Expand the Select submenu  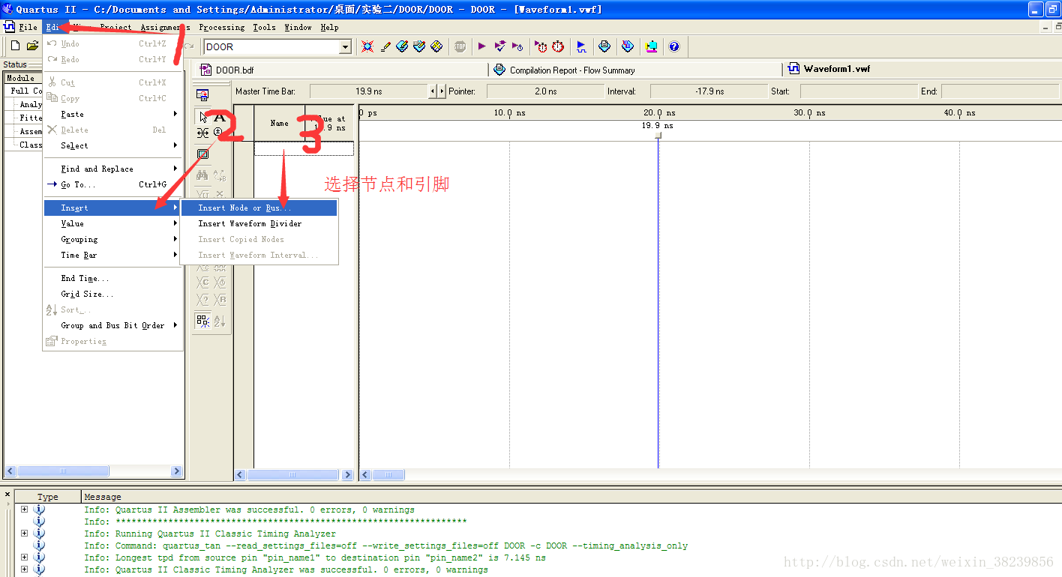[x=112, y=145]
